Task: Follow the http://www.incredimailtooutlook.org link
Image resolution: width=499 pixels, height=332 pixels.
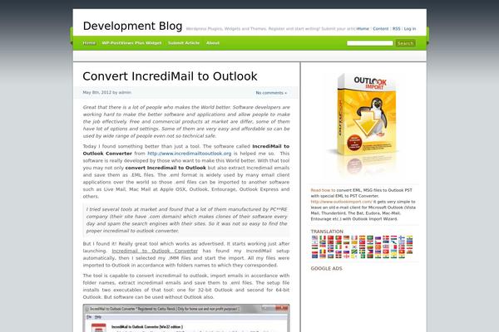Action: coord(190,154)
